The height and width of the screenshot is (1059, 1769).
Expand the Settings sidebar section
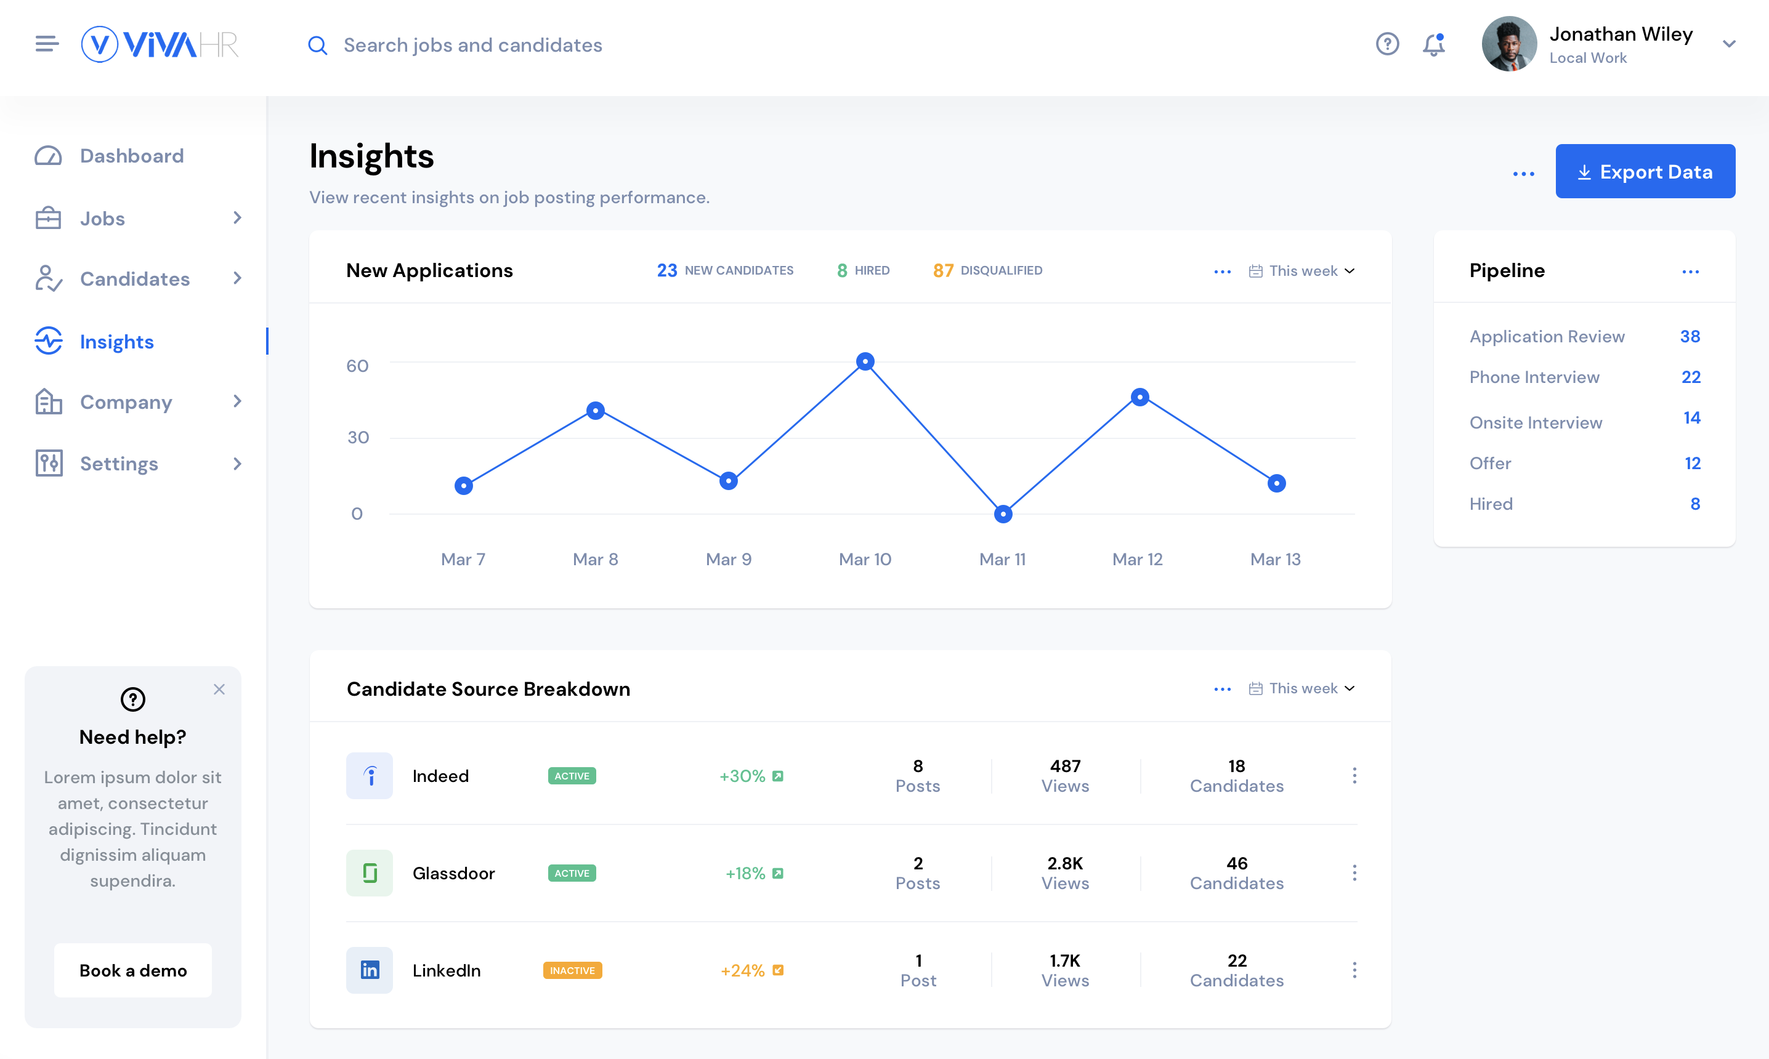tap(238, 464)
